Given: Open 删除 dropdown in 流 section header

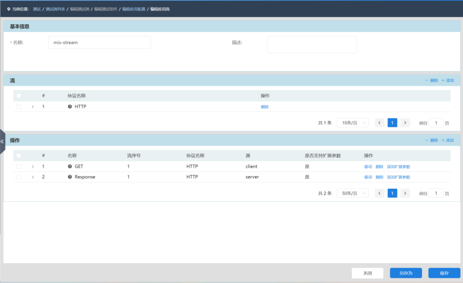Looking at the screenshot, I should click(431, 80).
